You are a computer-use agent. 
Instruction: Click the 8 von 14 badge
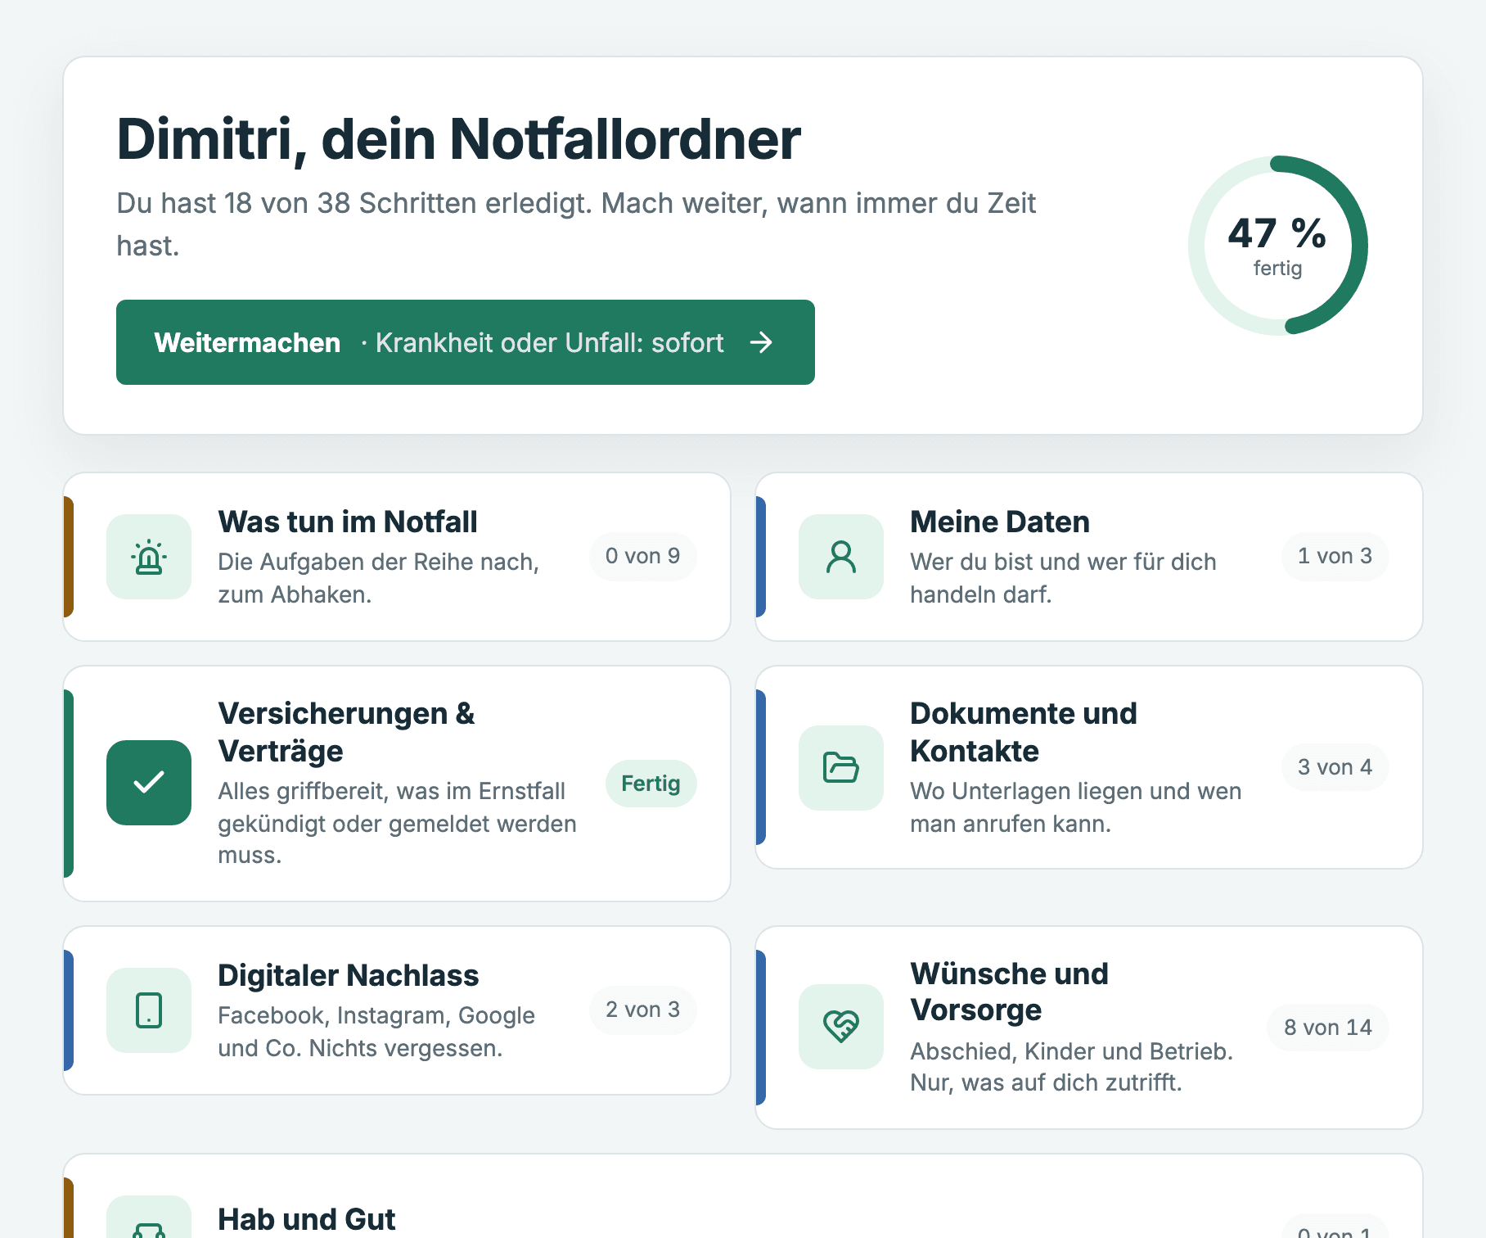point(1327,1028)
